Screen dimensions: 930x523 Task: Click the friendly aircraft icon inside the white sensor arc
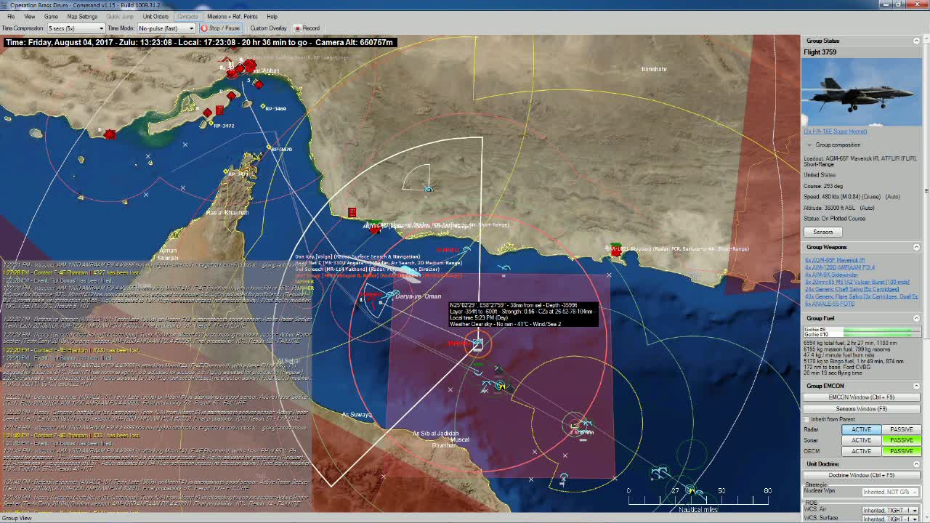click(429, 189)
